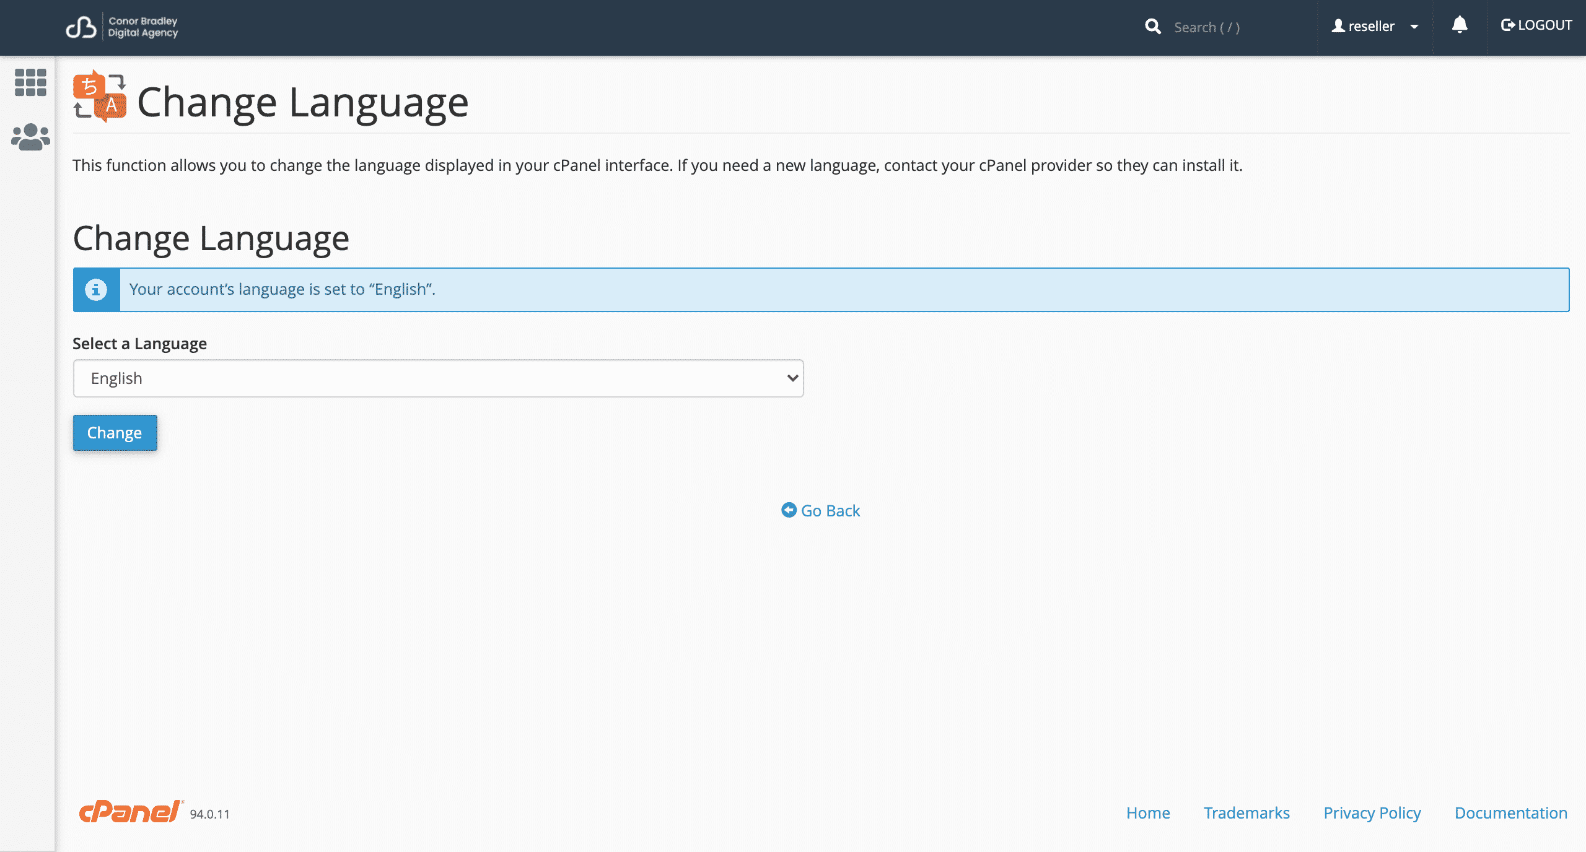
Task: Open the User Manager people icon
Action: click(x=30, y=137)
